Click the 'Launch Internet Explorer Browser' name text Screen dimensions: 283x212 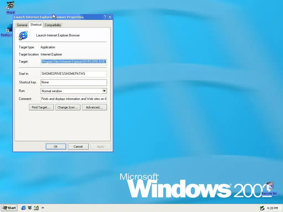[58, 35]
